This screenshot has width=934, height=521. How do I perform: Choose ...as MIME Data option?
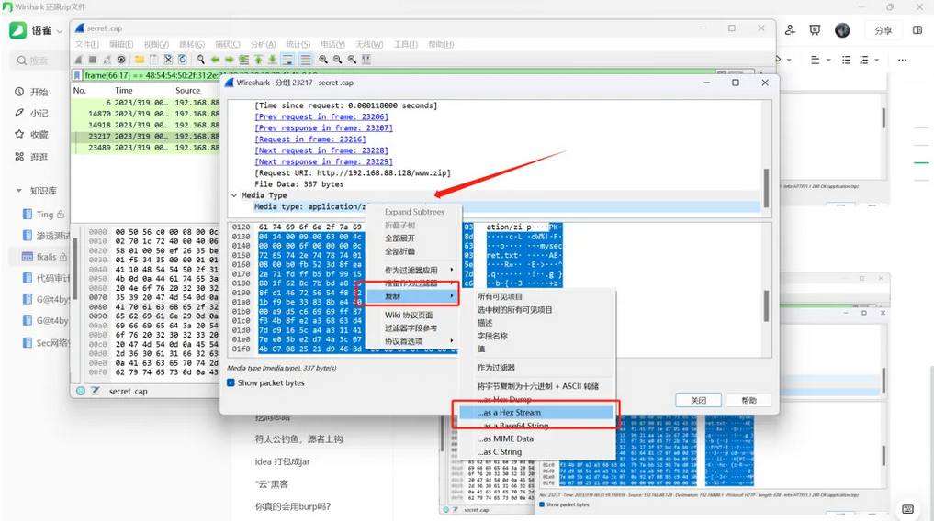pyautogui.click(x=536, y=438)
